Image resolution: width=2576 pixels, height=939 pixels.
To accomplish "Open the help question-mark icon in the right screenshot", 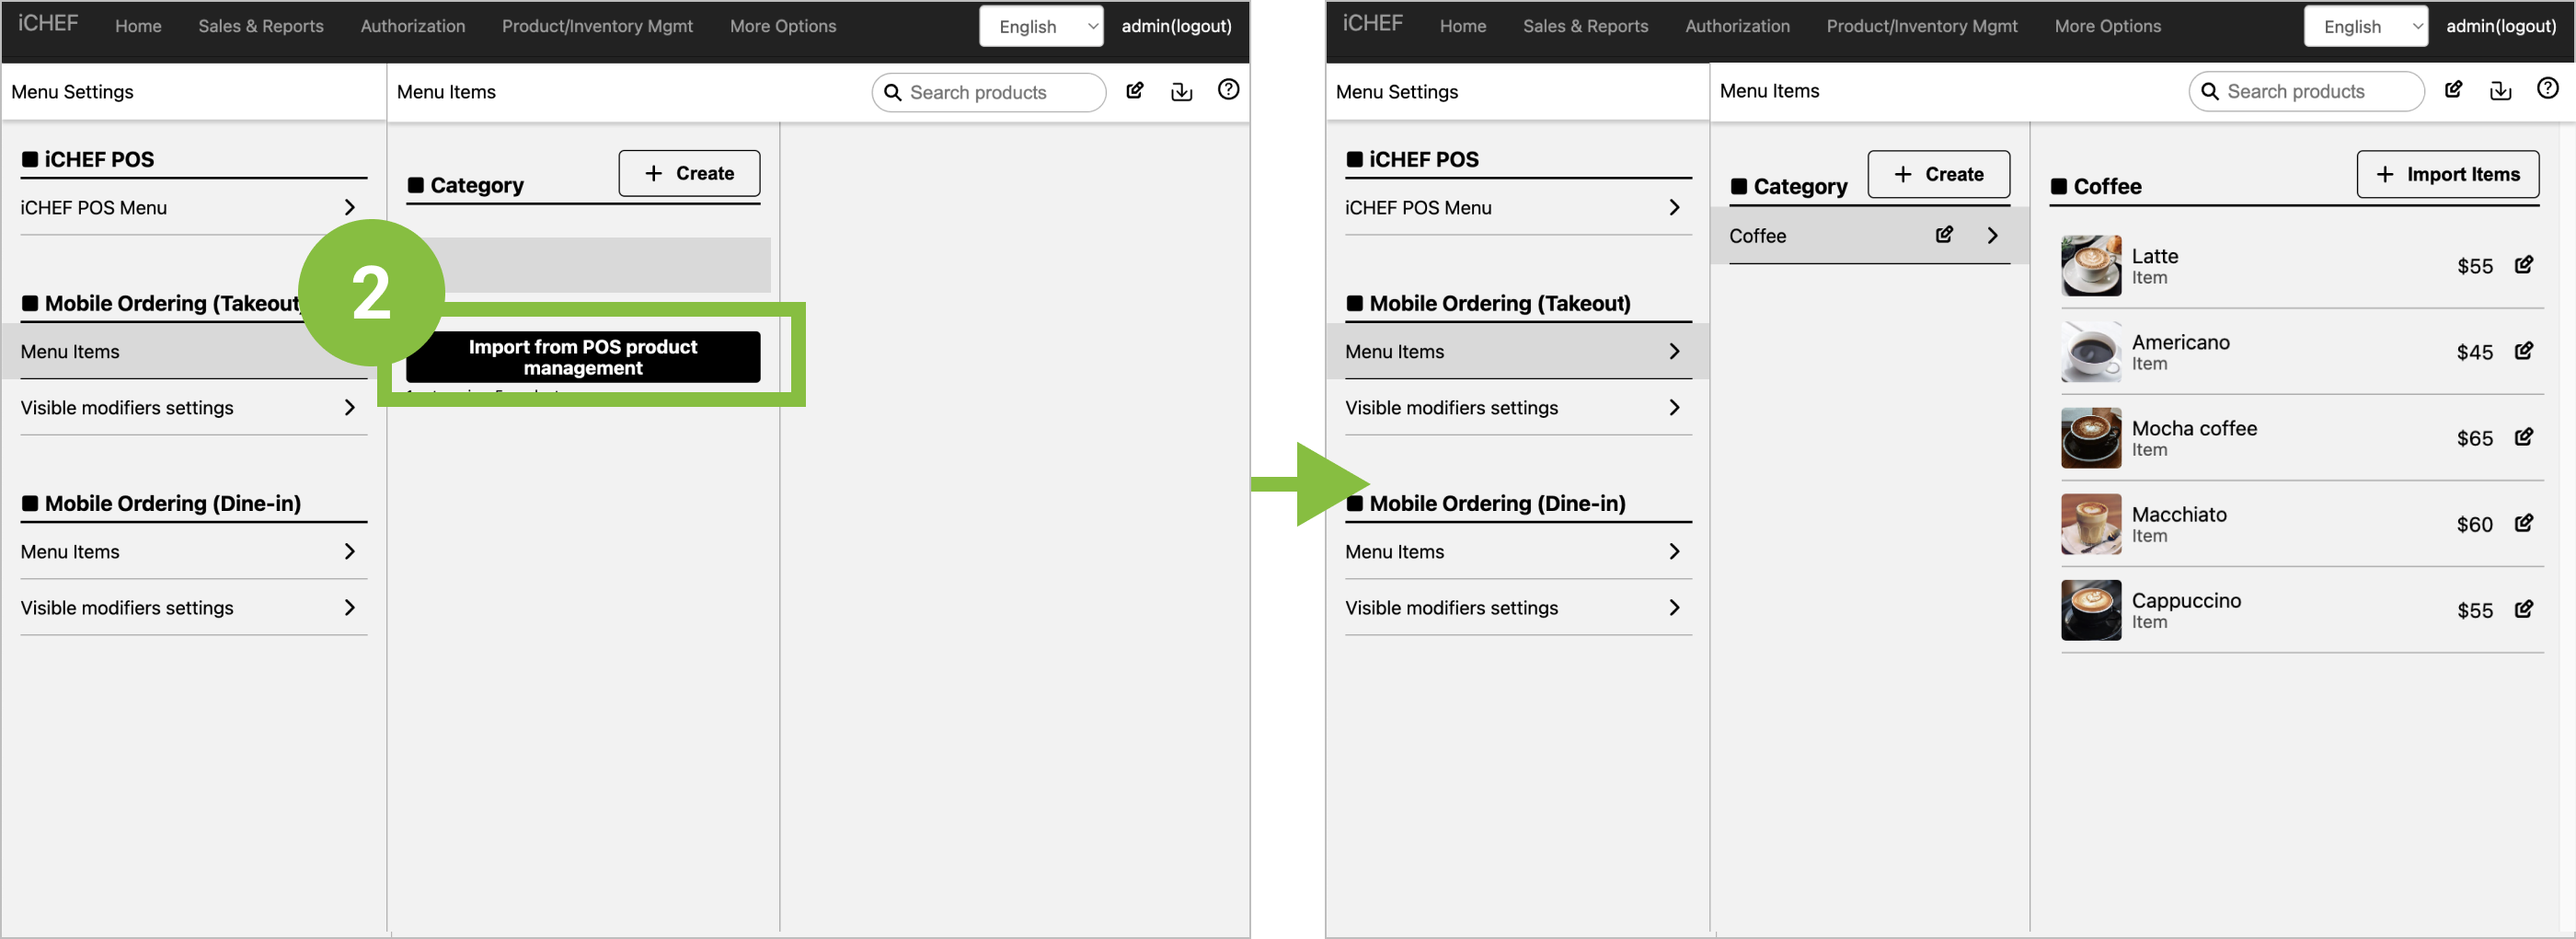I will click(2547, 90).
